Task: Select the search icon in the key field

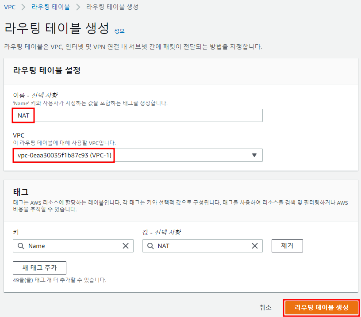Action: [21, 246]
